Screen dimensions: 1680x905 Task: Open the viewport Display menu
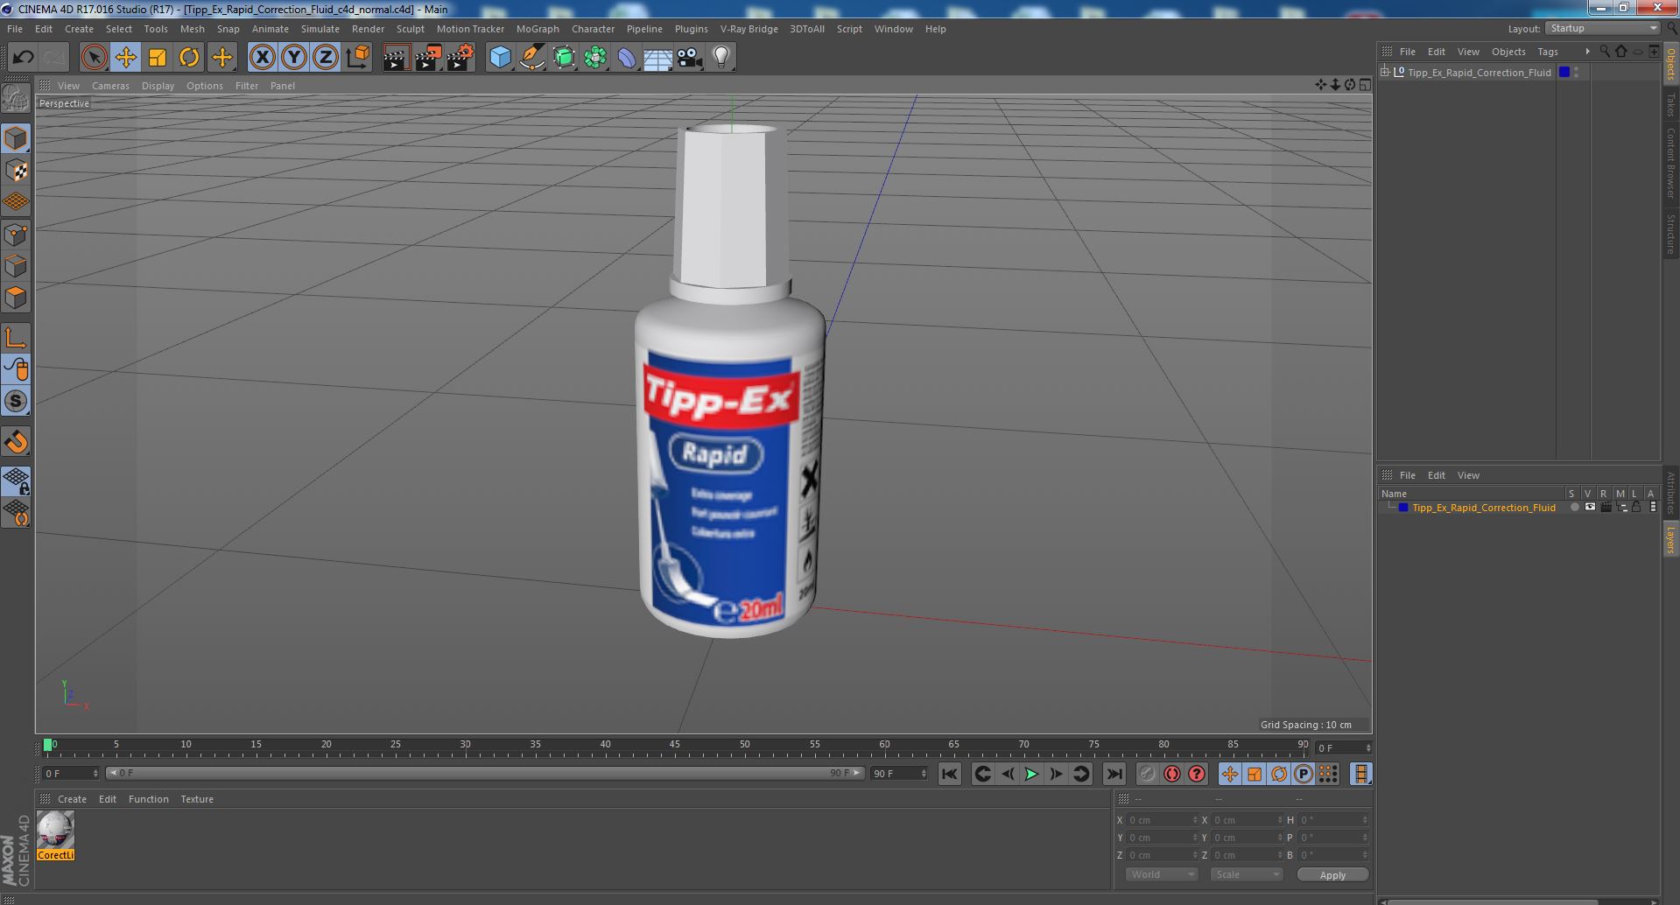[x=158, y=86]
